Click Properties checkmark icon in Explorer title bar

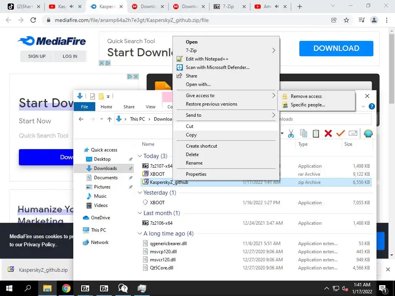pyautogui.click(x=93, y=96)
